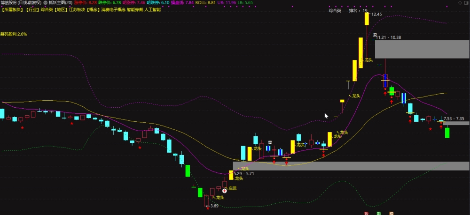This screenshot has width=470, height=215.
Task: Click the green 跌 marker at chart bottom
Action: tap(379, 213)
